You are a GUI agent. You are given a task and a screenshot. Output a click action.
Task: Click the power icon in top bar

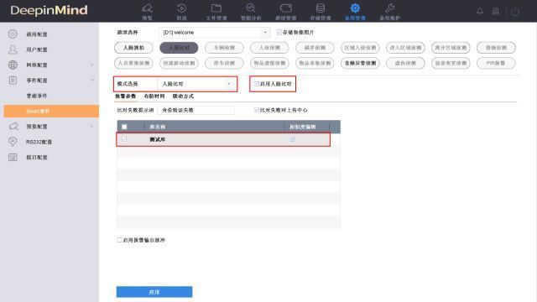point(515,12)
